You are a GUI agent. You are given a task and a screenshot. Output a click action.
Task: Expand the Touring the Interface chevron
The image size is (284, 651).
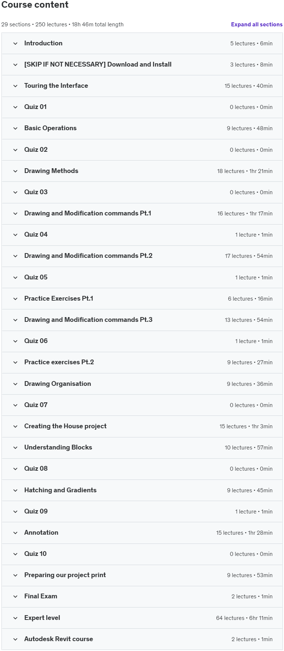(x=15, y=86)
